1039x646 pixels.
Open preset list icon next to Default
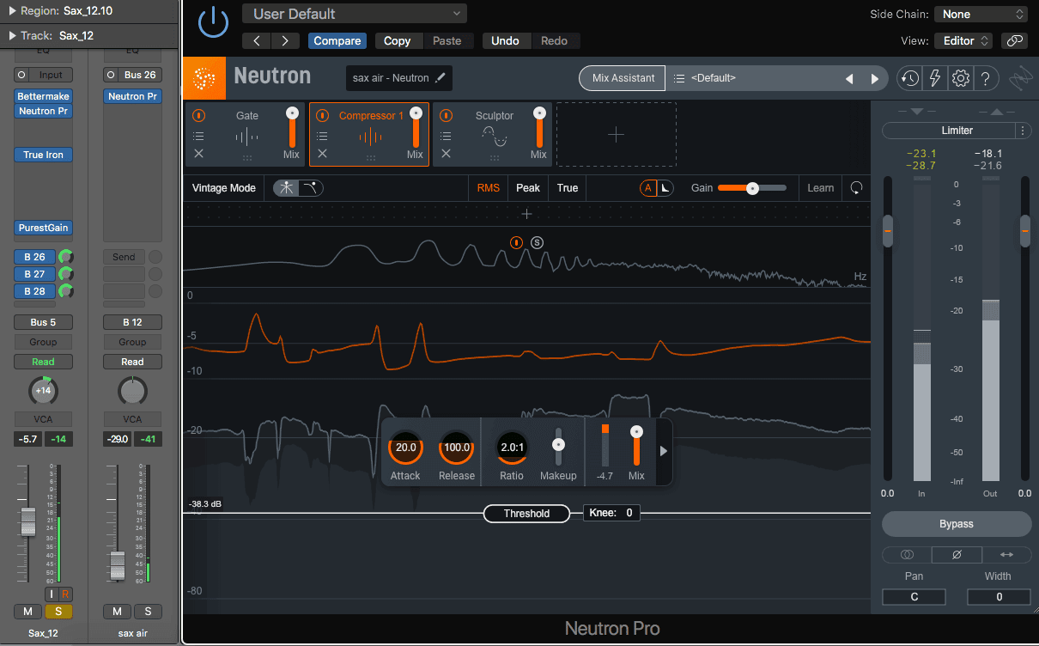679,78
